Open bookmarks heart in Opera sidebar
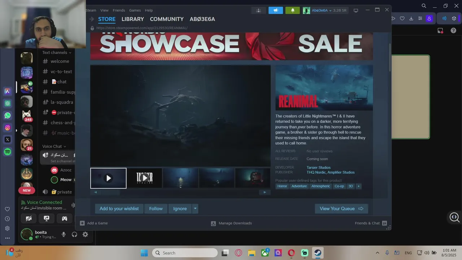 7,209
